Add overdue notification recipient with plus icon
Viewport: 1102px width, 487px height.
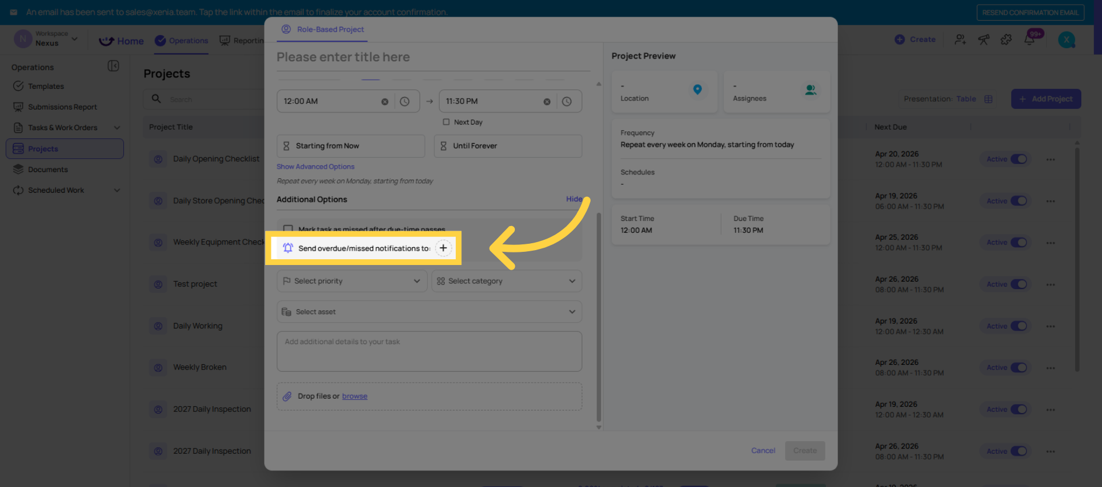click(443, 248)
